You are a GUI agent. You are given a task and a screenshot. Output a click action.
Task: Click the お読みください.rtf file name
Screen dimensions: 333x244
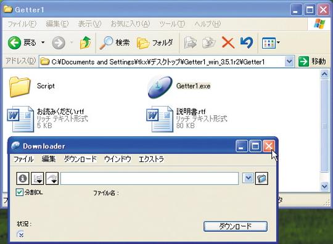point(60,112)
